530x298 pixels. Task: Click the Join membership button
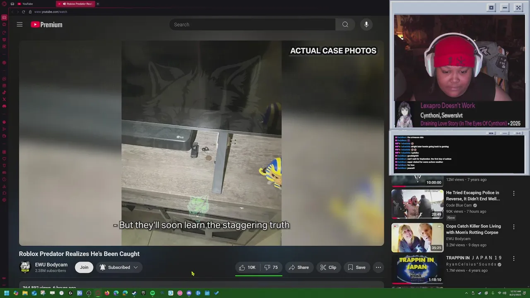[x=84, y=267]
